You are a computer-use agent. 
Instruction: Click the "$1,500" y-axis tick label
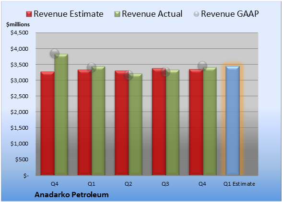pos(19,128)
